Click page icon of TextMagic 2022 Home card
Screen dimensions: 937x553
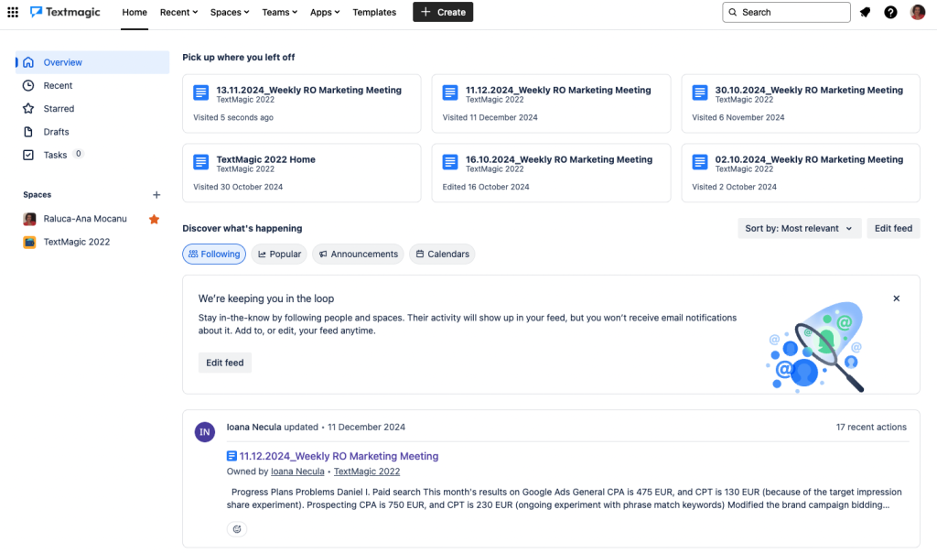point(200,162)
